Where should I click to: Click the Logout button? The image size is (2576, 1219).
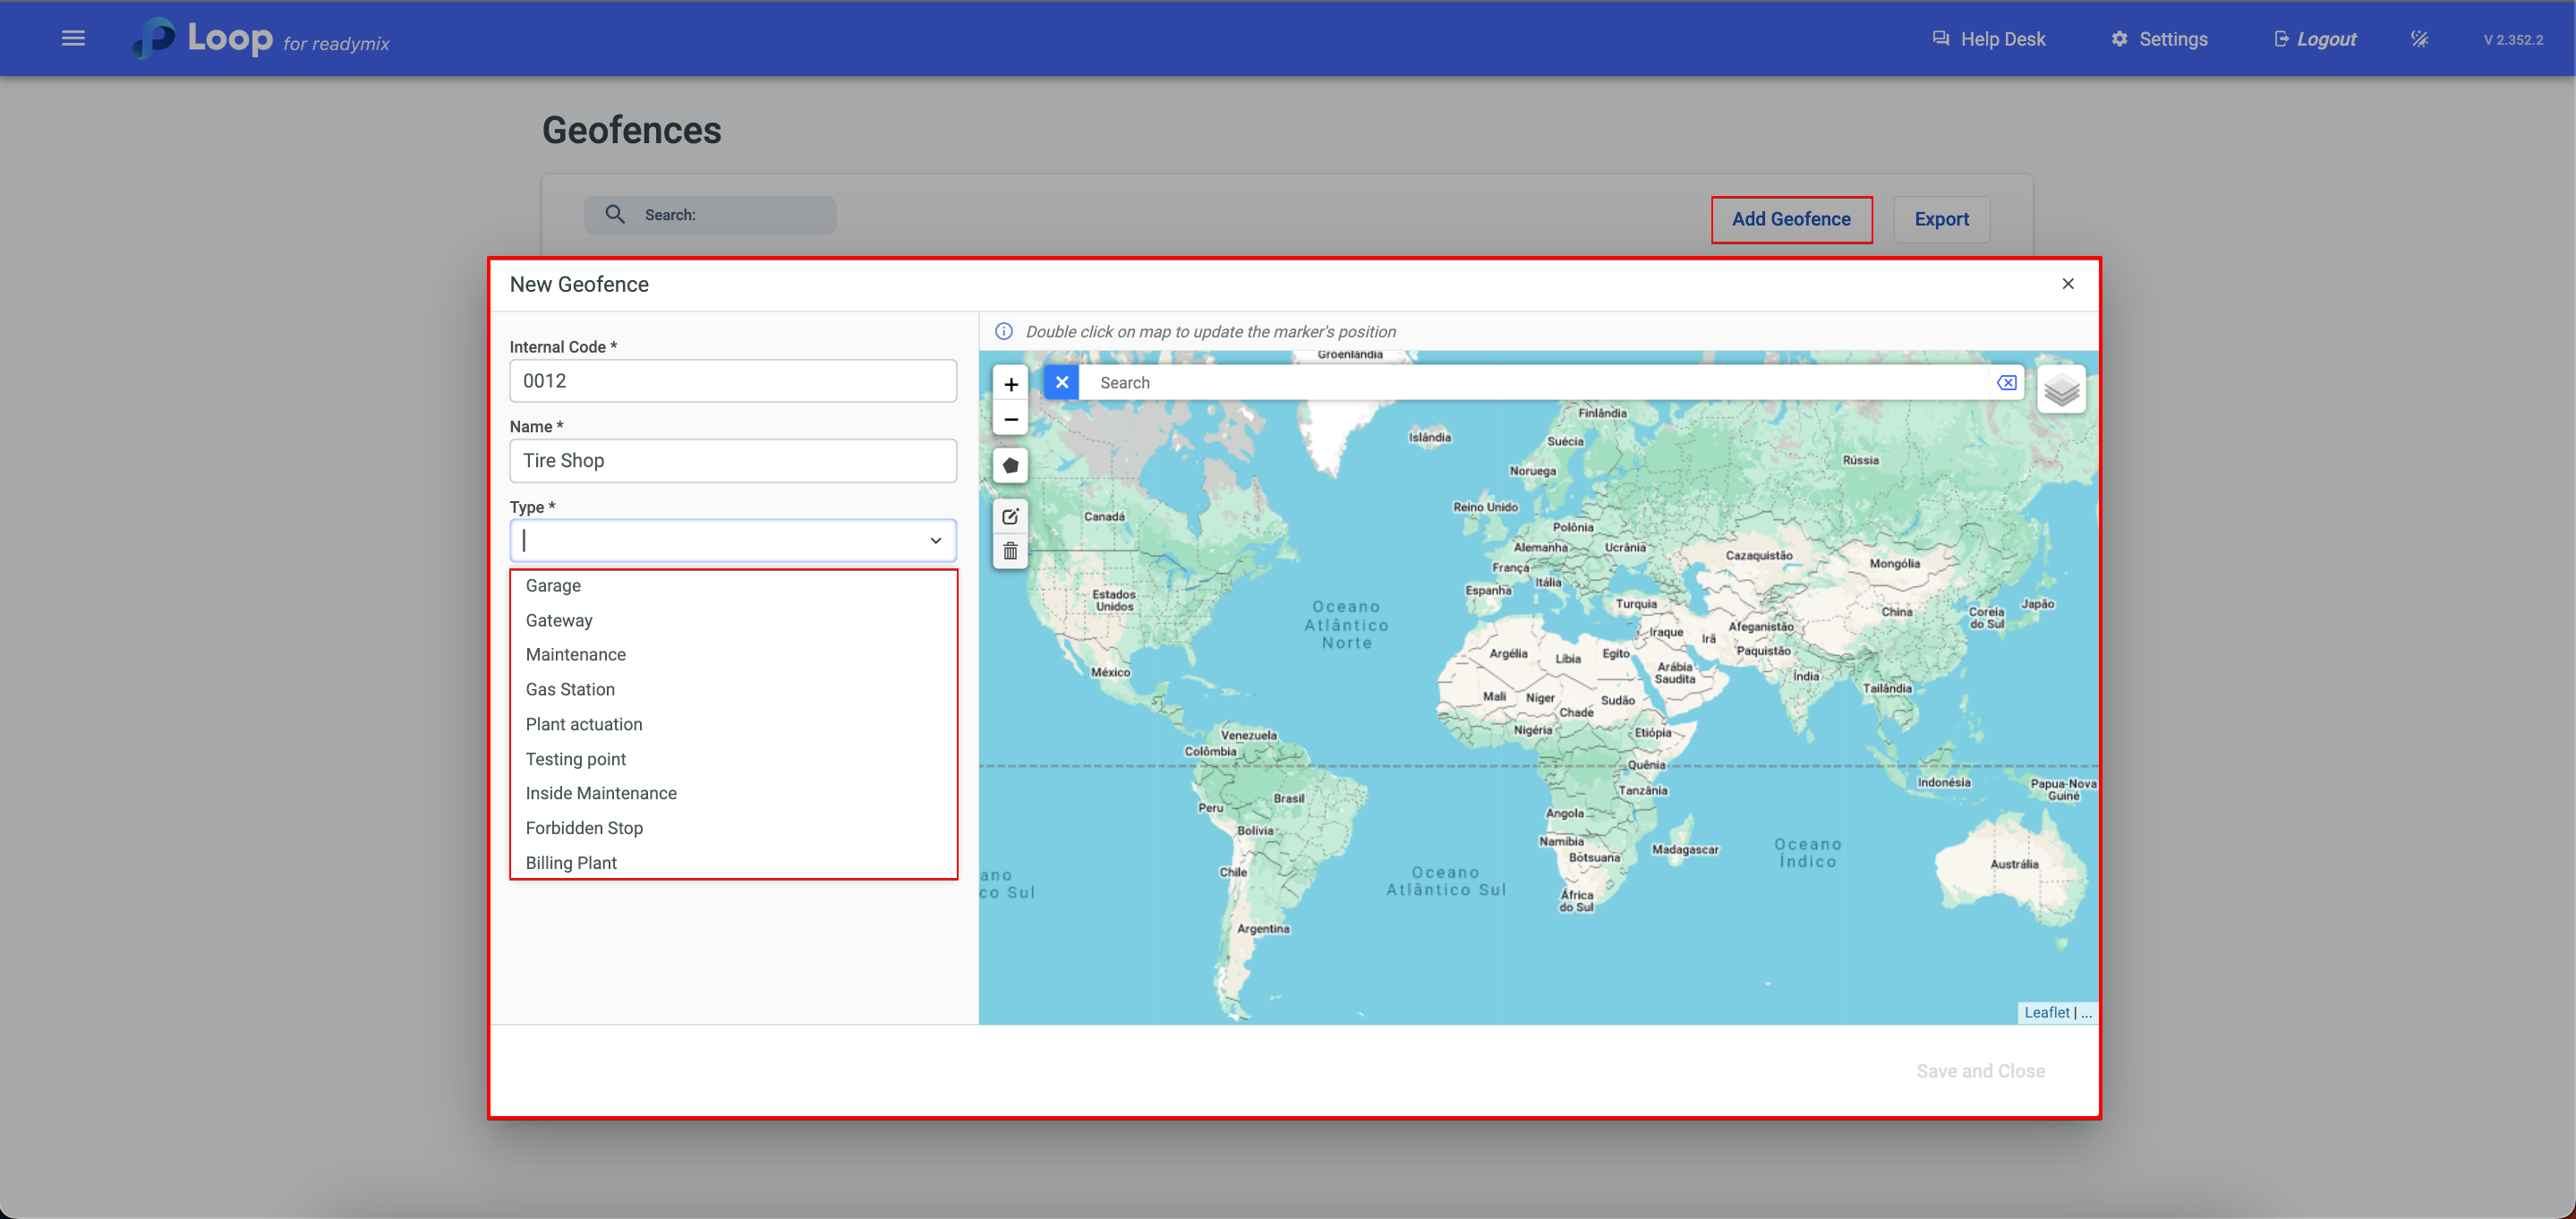tap(2315, 39)
